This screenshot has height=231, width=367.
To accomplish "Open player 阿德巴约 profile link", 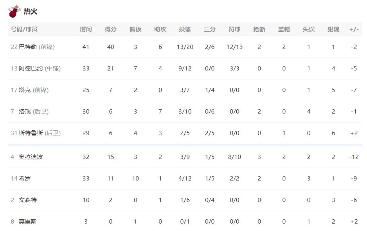I will (31, 69).
